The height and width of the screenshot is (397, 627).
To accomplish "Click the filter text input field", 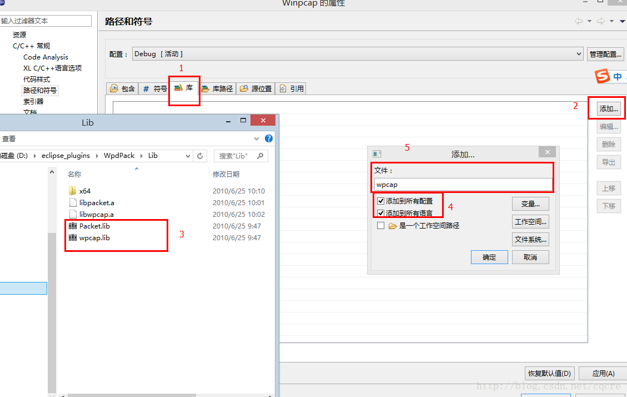I will coord(46,21).
